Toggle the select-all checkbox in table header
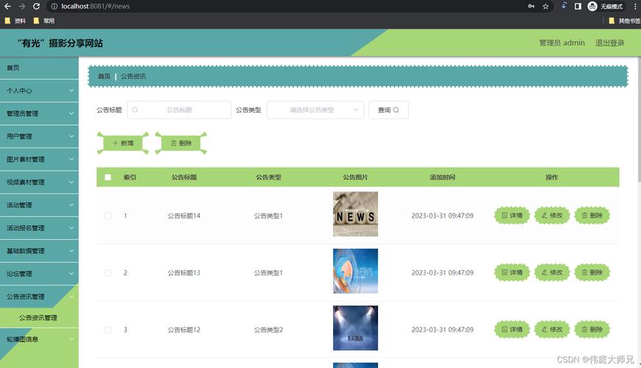641x368 pixels. [108, 177]
